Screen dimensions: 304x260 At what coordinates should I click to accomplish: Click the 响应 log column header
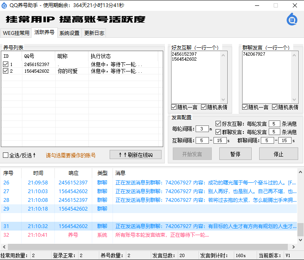pyautogui.click(x=73, y=173)
